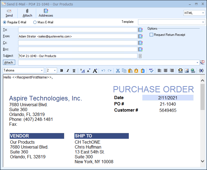Screen dimensions: 207x170
Task: Select the Mass E-Mail option
Action: [35, 22]
